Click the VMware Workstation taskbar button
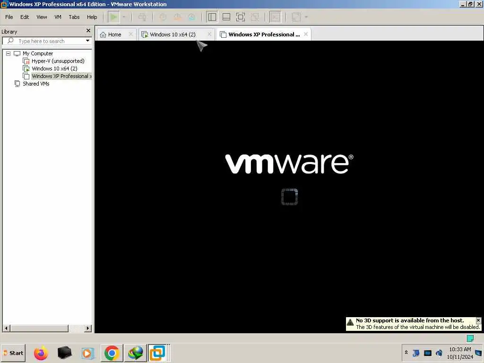 pos(158,353)
